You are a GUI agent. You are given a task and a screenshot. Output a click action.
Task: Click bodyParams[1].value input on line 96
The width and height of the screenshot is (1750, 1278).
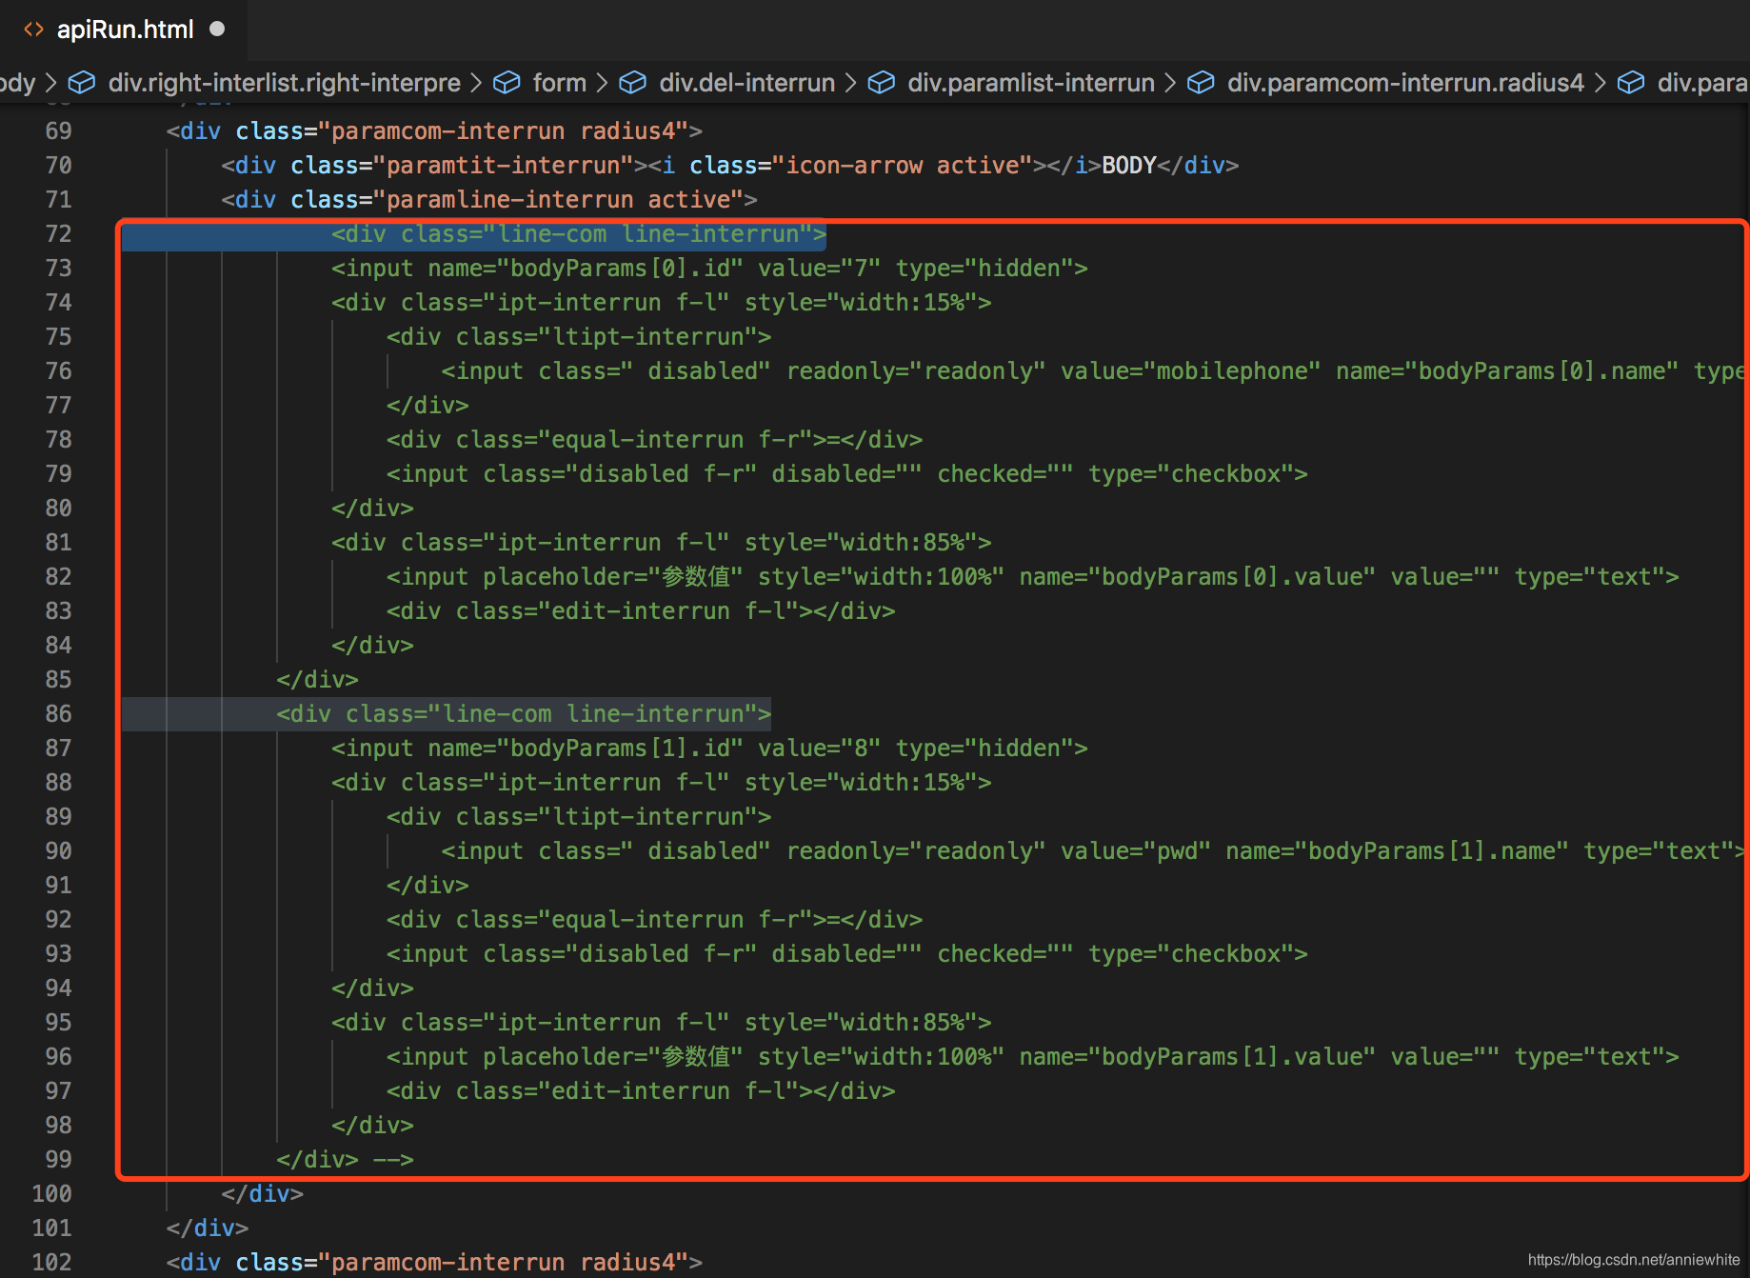(1032, 1057)
